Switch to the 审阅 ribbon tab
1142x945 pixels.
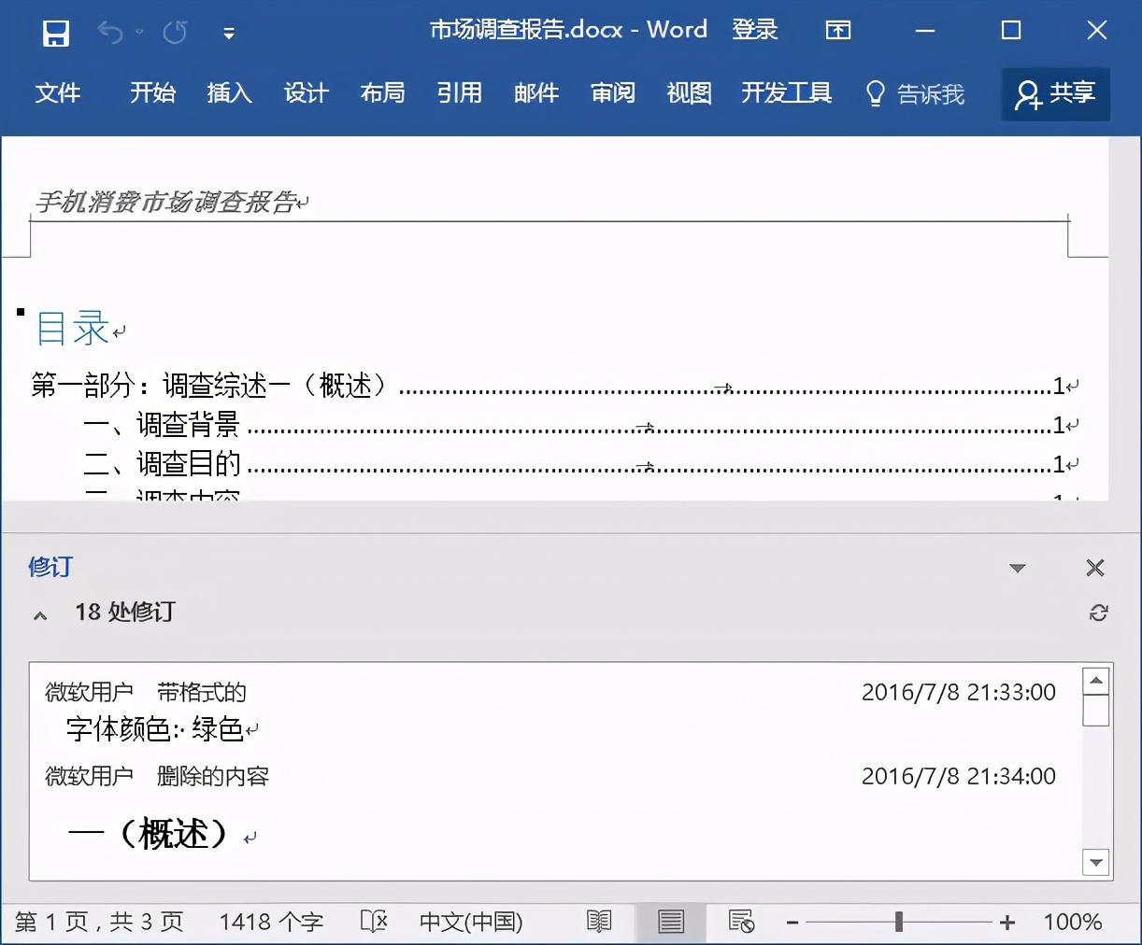pos(612,93)
